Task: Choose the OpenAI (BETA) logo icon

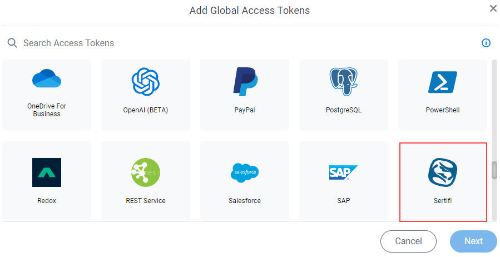Action: 145,82
